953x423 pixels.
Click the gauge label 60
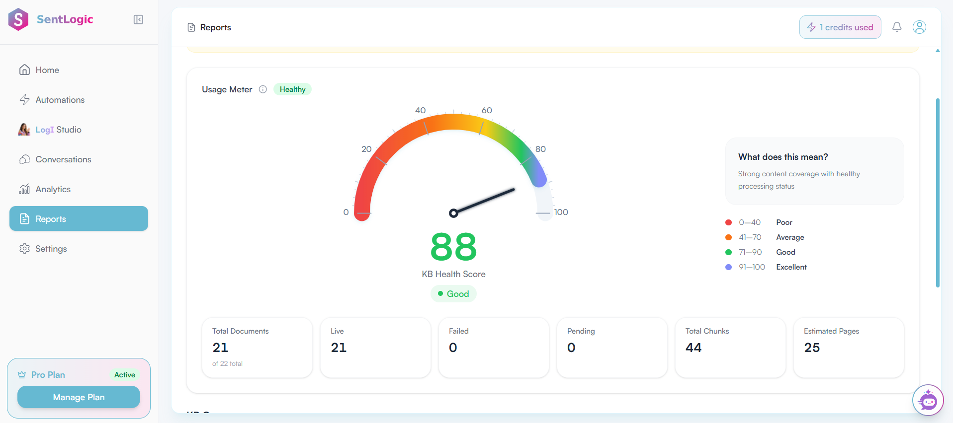(487, 110)
